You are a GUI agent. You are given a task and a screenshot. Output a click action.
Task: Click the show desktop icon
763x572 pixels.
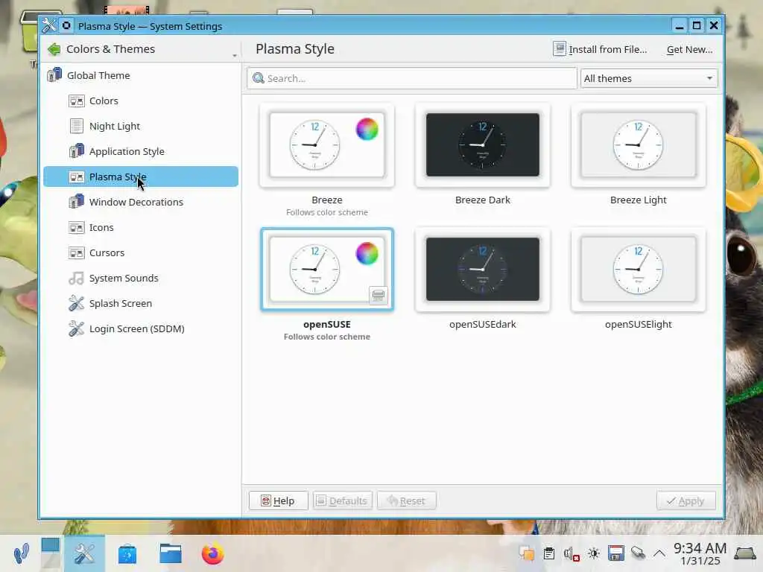[744, 553]
